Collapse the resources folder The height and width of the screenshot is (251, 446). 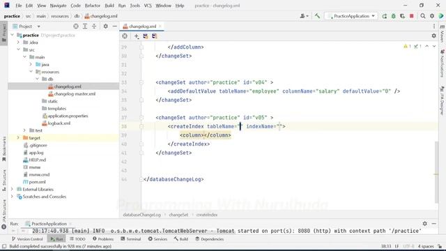tap(31, 72)
